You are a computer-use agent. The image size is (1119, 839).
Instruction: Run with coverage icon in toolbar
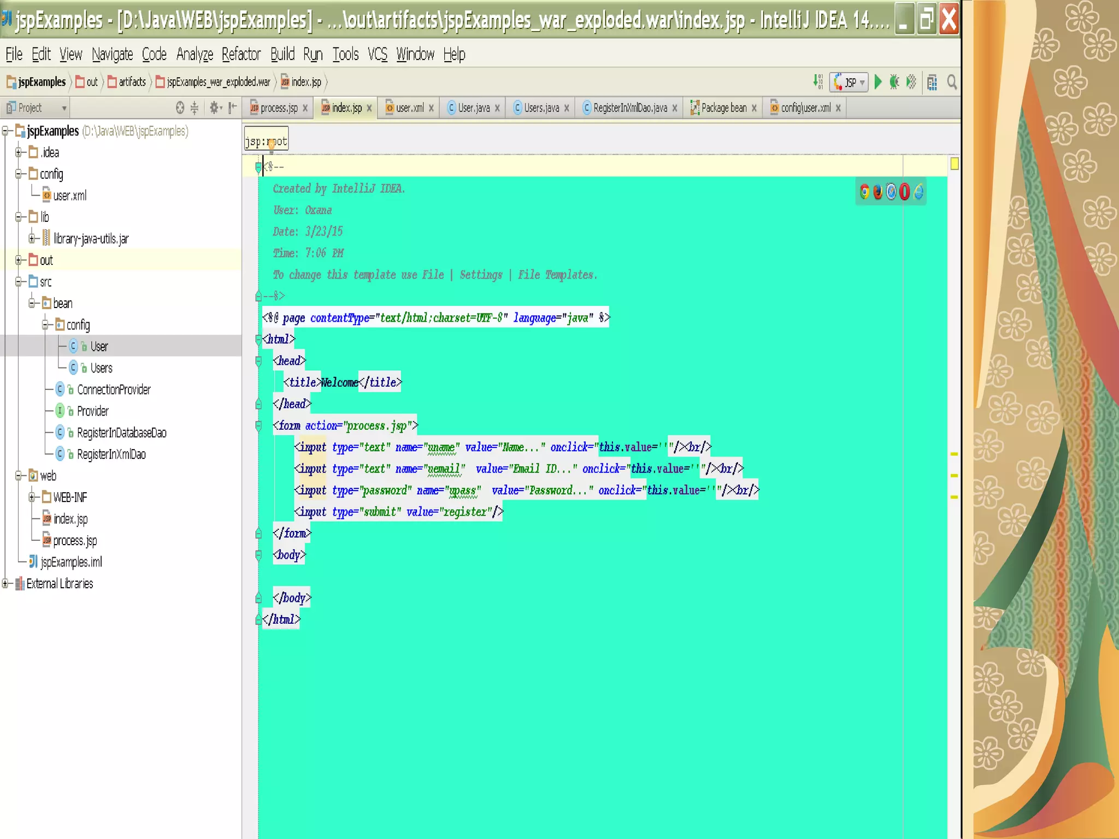coord(911,82)
